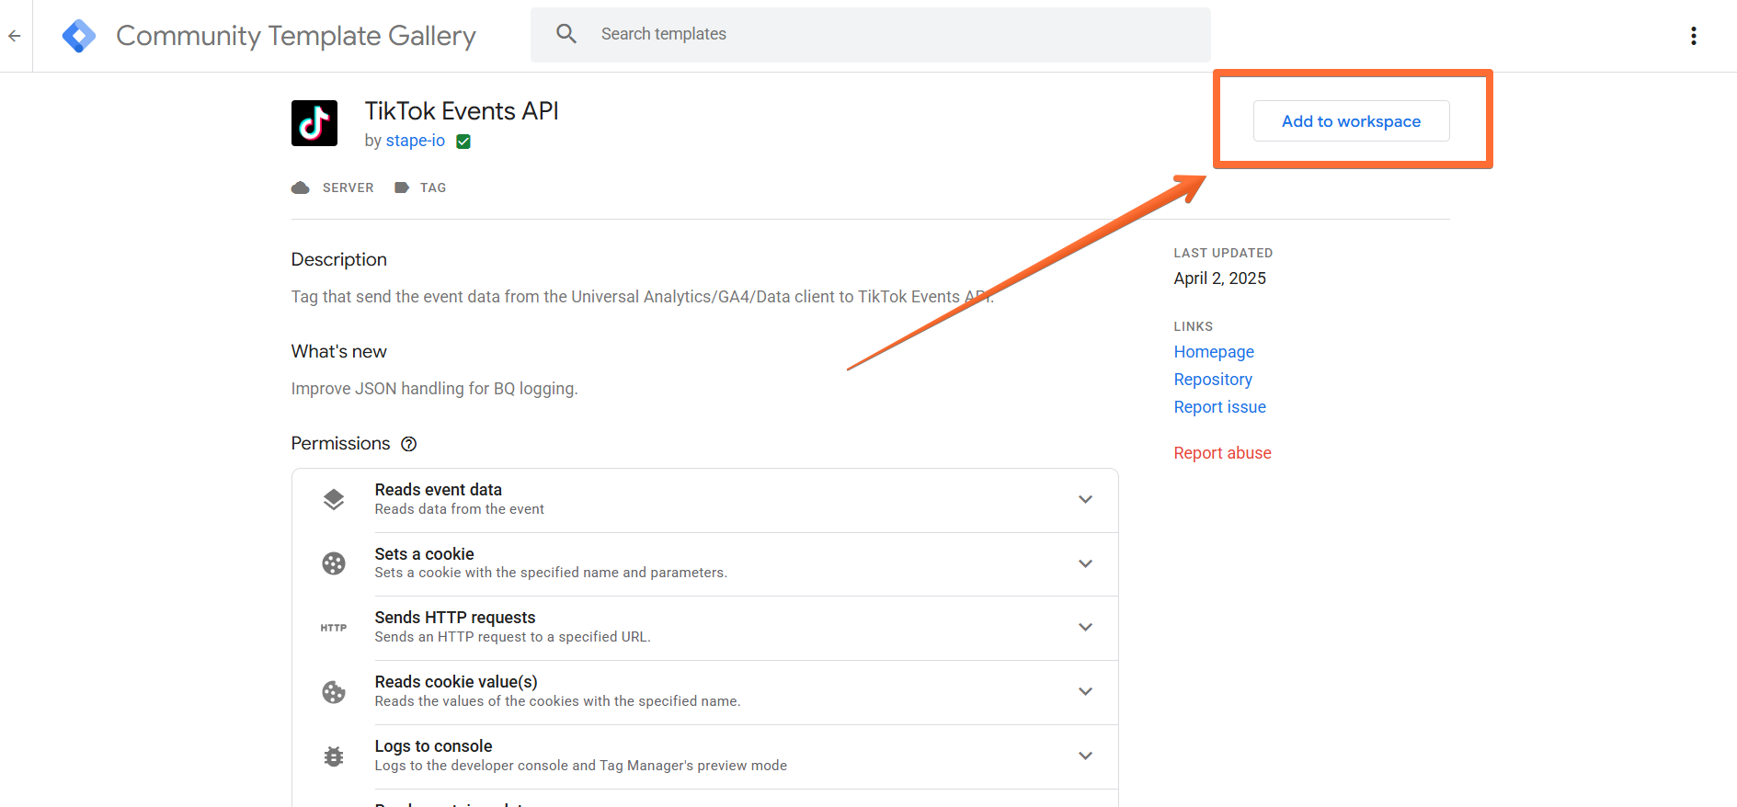Screen dimensions: 1737x807
Task: Click the LINKS label
Action: click(x=1194, y=326)
